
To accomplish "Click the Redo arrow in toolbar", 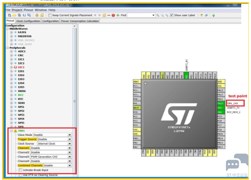I will click(100, 15).
